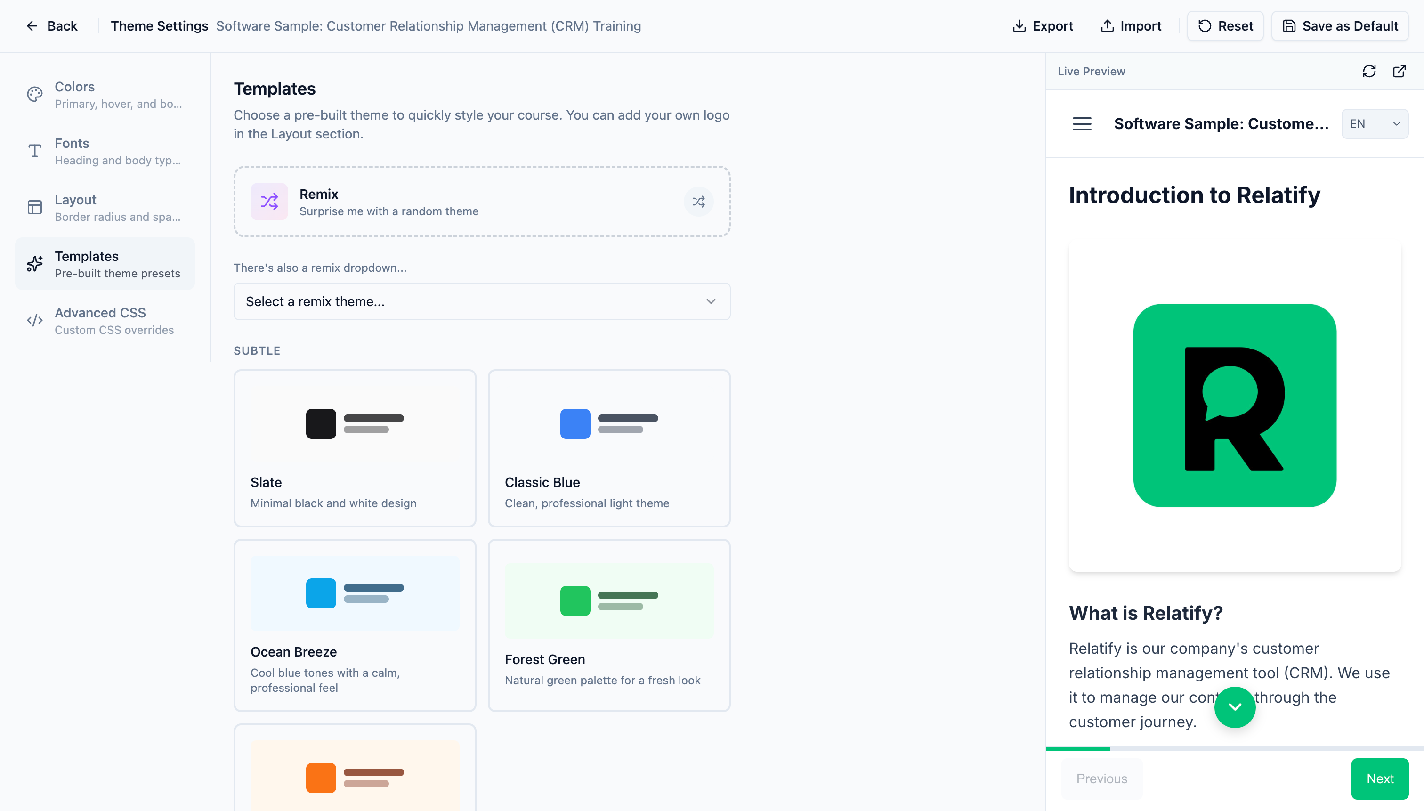Open the Colors settings section
1424x811 pixels.
coord(105,95)
